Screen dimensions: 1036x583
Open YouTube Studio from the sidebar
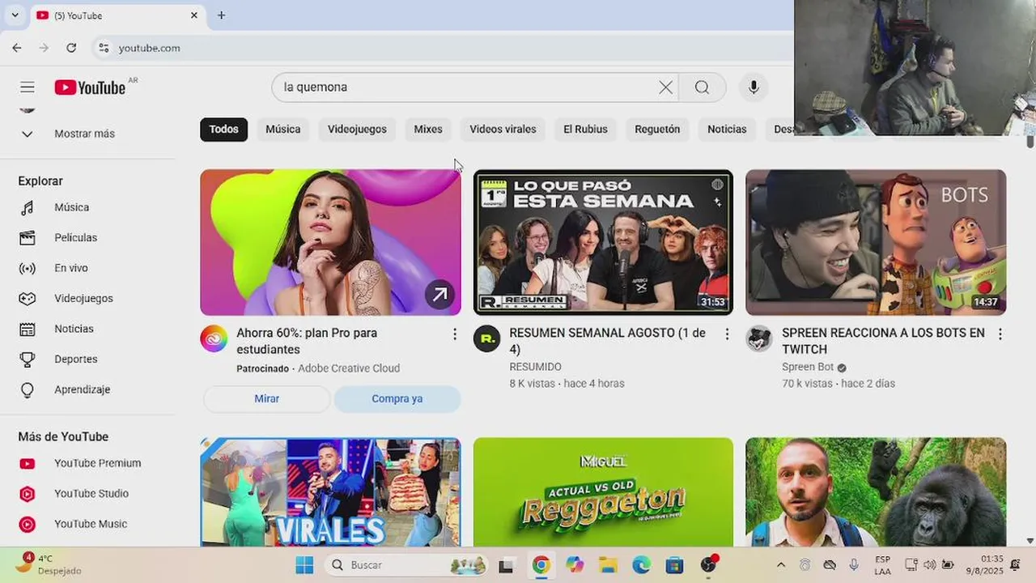tap(91, 493)
